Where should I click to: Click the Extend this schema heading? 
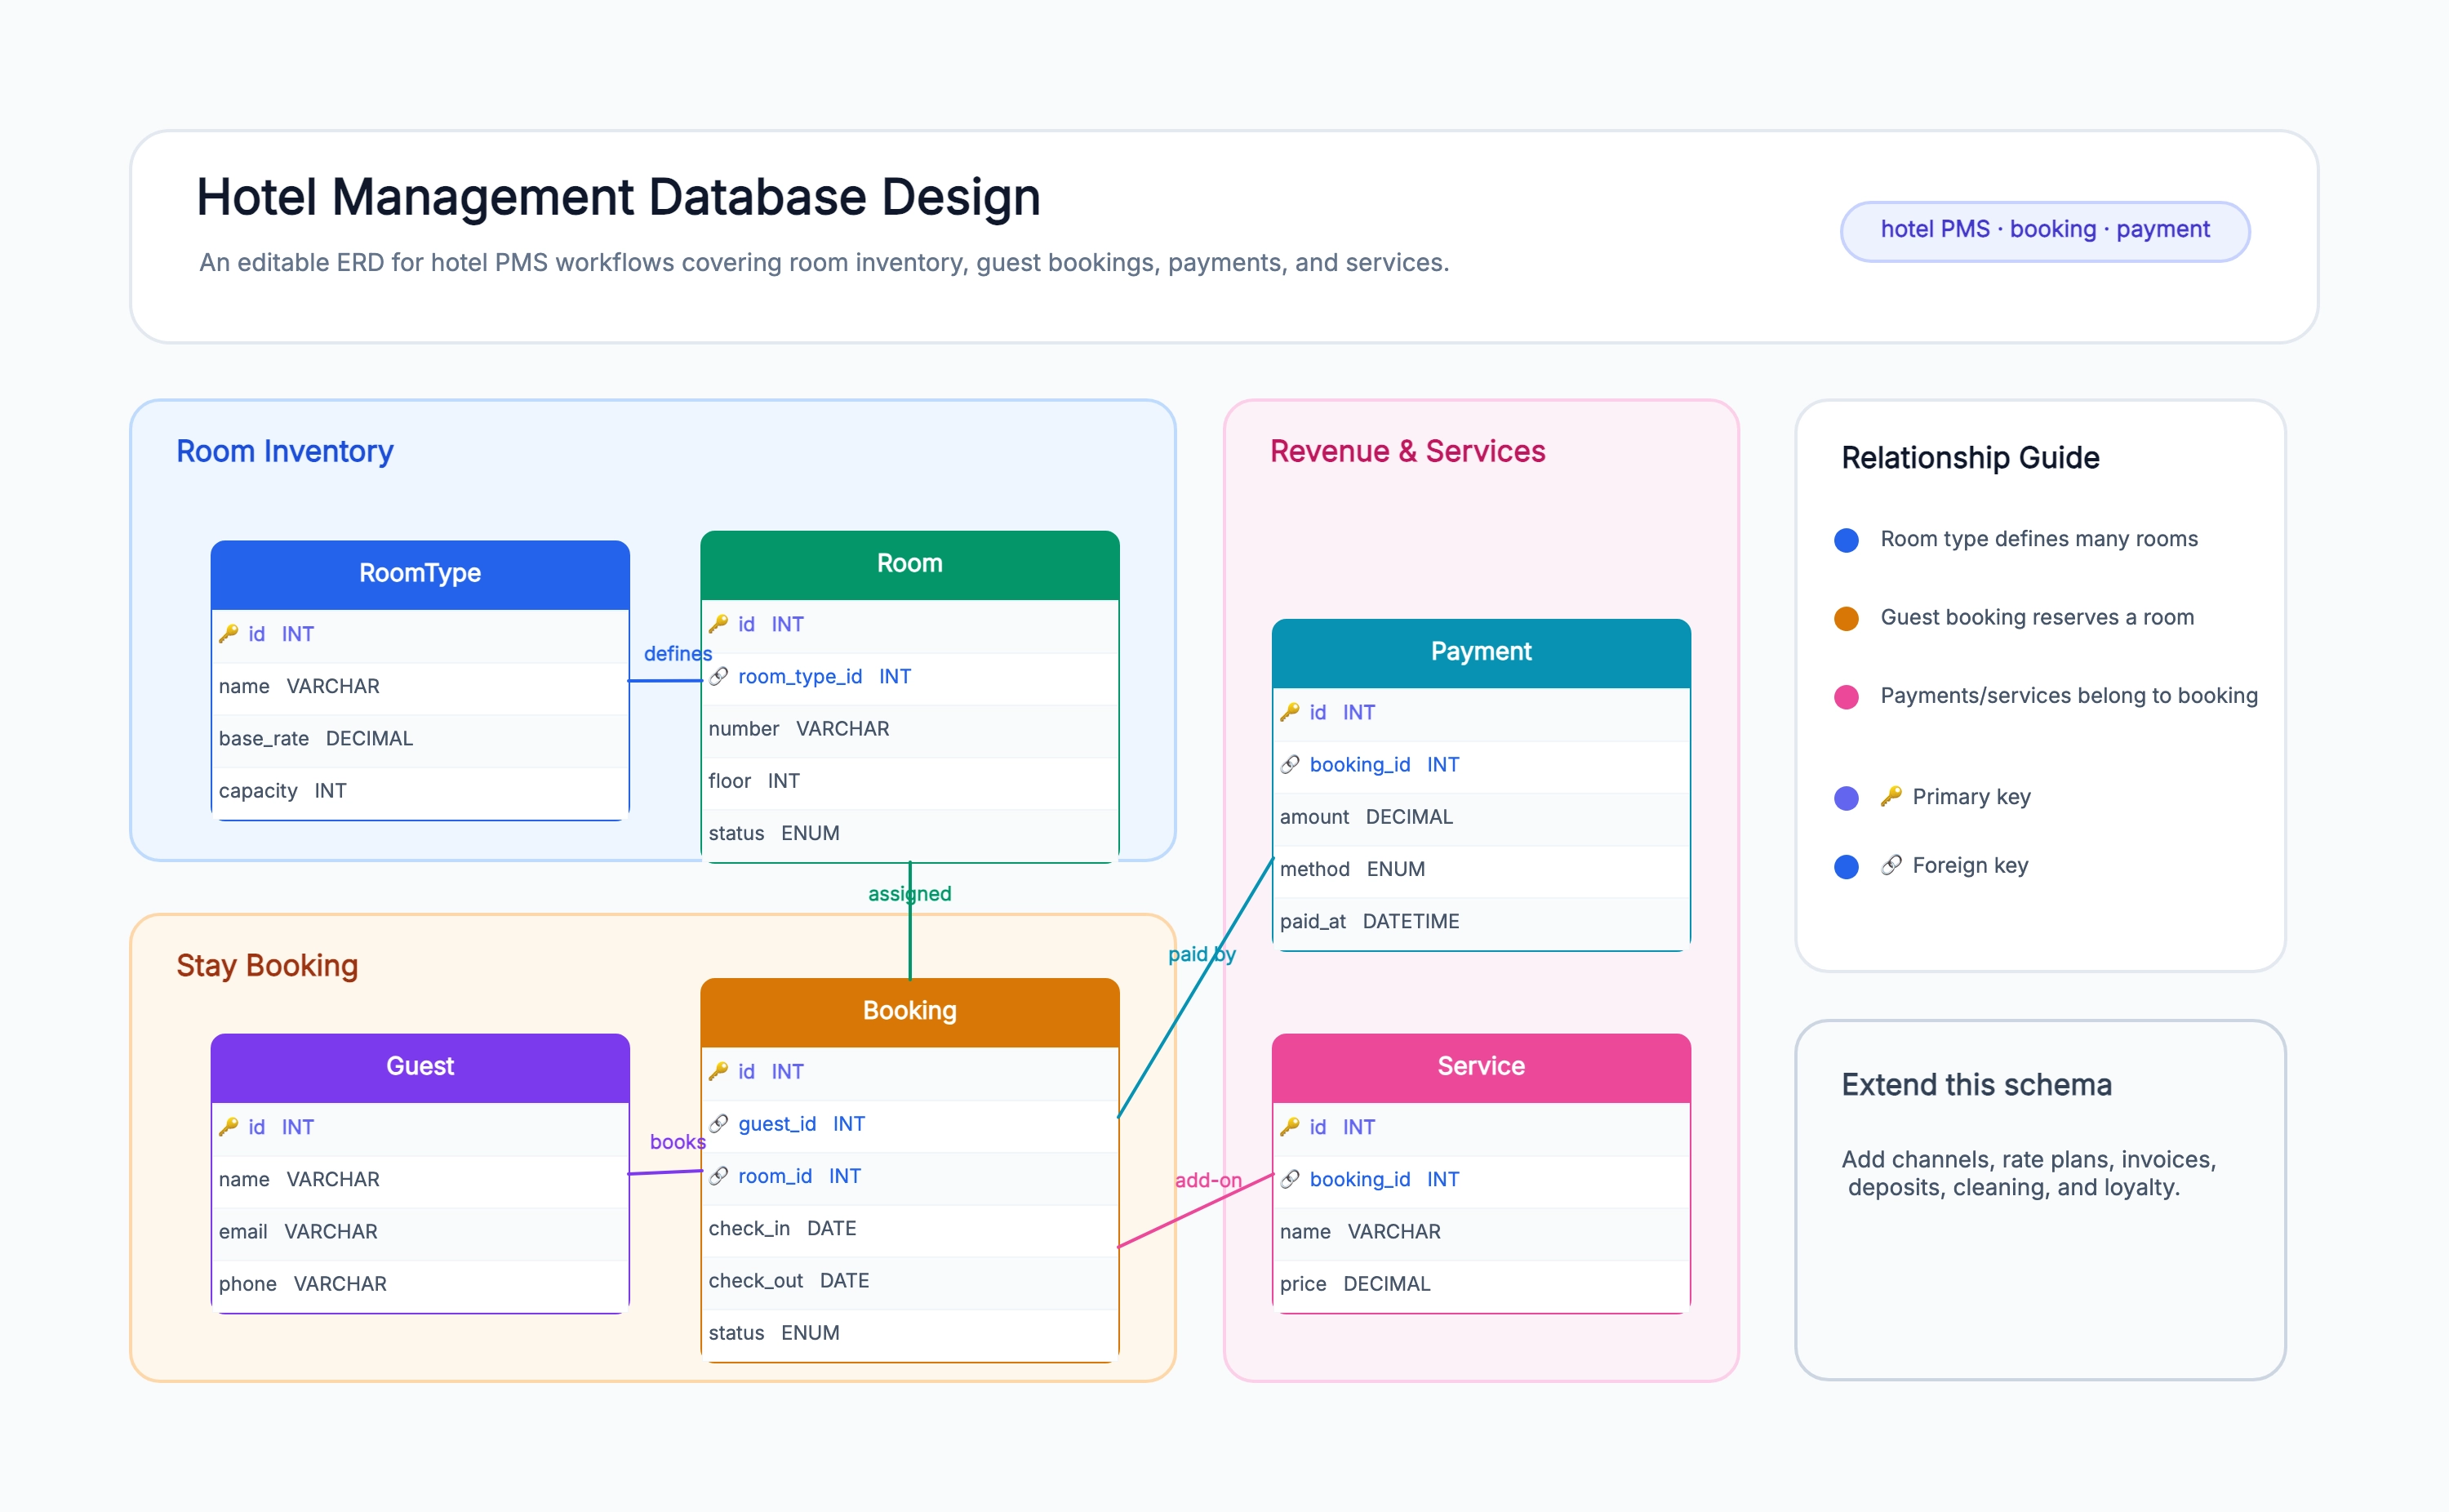point(1976,1085)
